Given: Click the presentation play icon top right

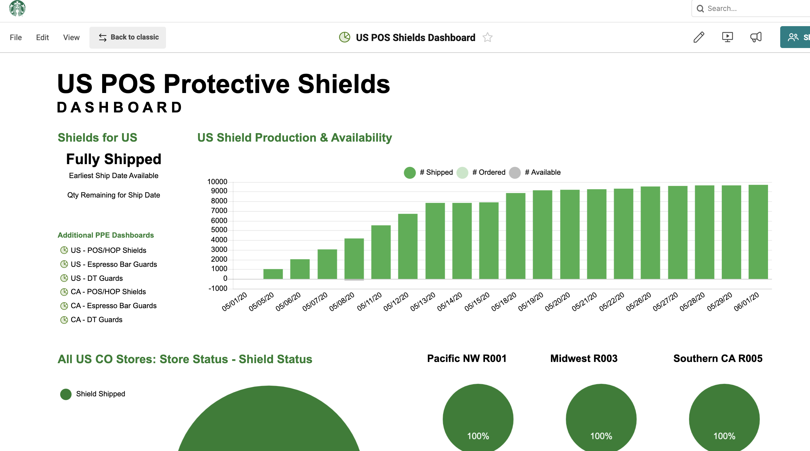Looking at the screenshot, I should point(728,37).
